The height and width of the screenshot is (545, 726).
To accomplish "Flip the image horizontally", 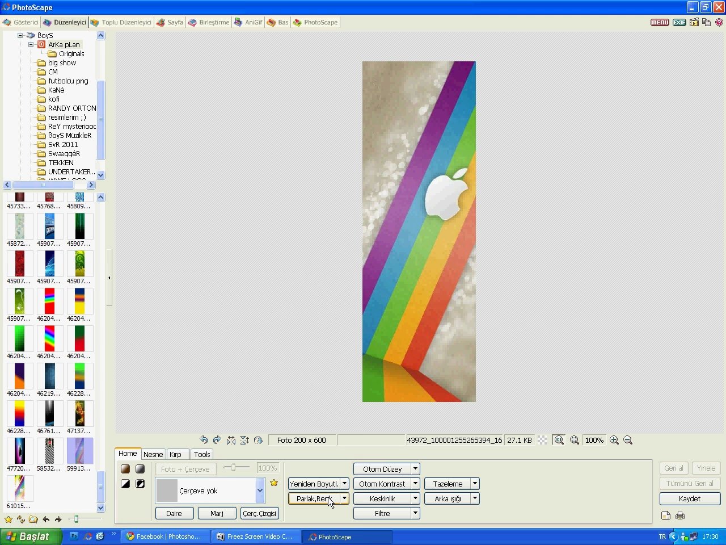I will pyautogui.click(x=231, y=440).
